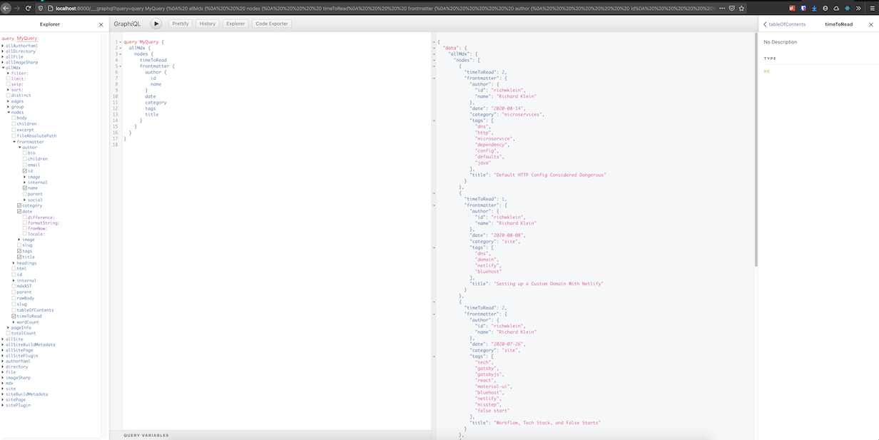Expand allFile in the Explorer tree
879x440 pixels.
pyautogui.click(x=13, y=56)
